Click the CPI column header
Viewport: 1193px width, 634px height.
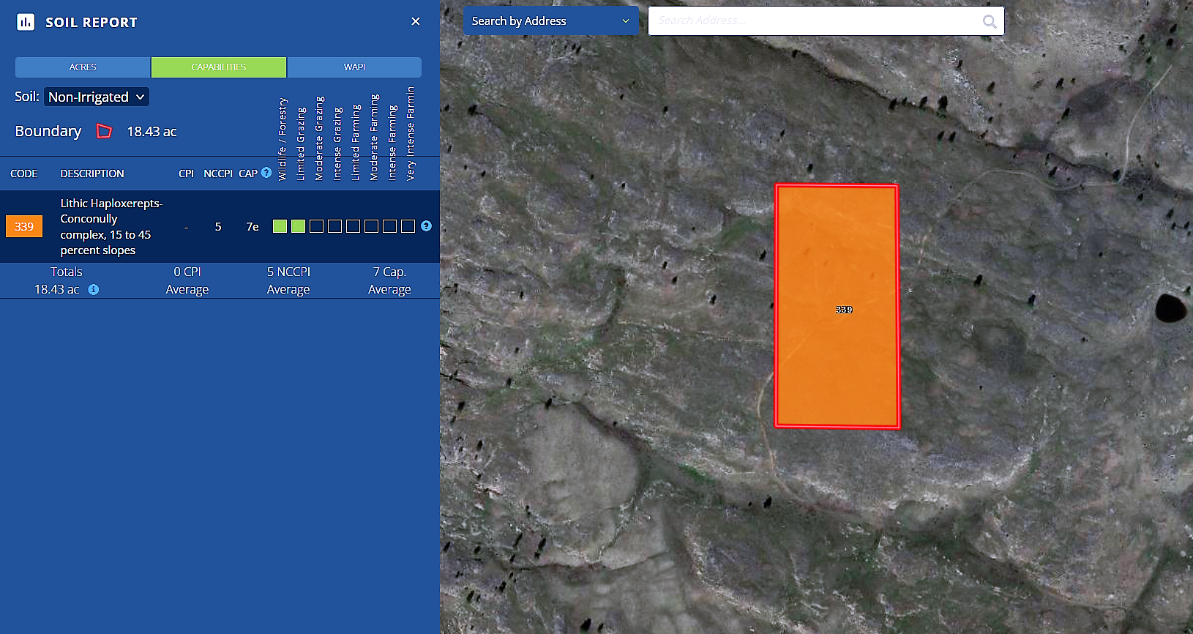click(186, 174)
